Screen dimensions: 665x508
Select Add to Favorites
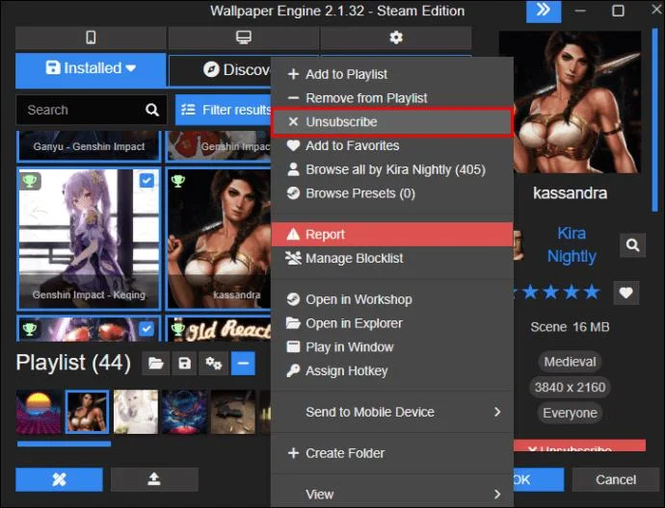click(x=392, y=145)
